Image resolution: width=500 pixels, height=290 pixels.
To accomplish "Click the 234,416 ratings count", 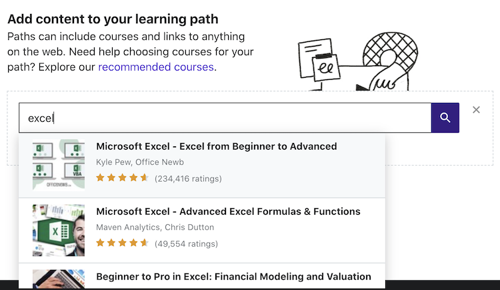I will [188, 178].
